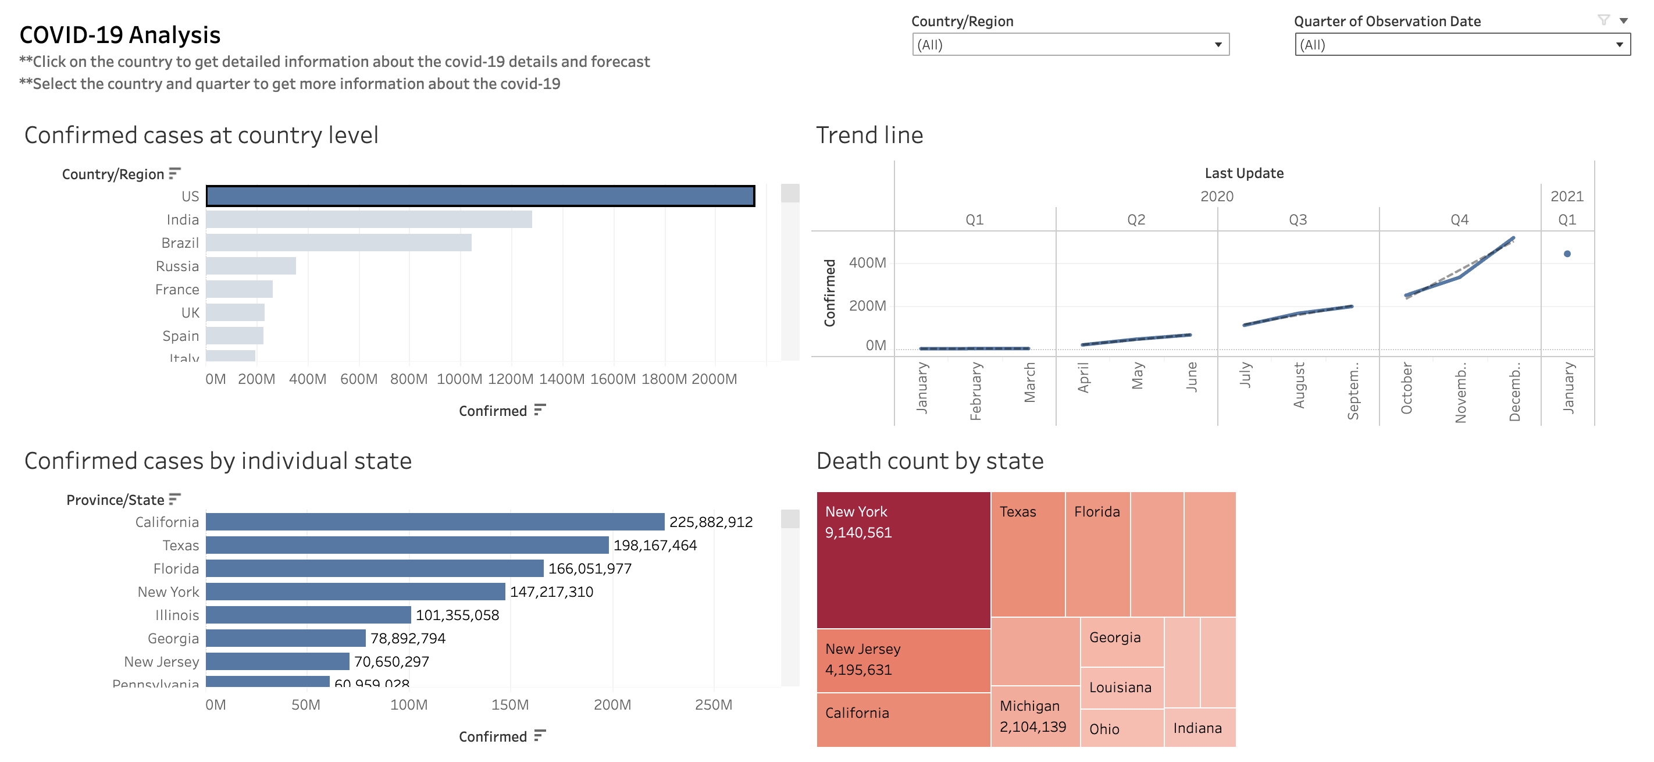Image resolution: width=1654 pixels, height=762 pixels.
Task: Select the New Jersey treemap tile
Action: 903,660
